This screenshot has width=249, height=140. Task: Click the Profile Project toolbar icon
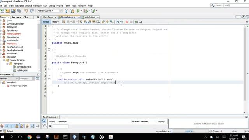click(93, 11)
